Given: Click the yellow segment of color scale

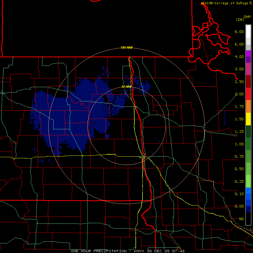Looking at the screenshot, I should click(x=248, y=119).
